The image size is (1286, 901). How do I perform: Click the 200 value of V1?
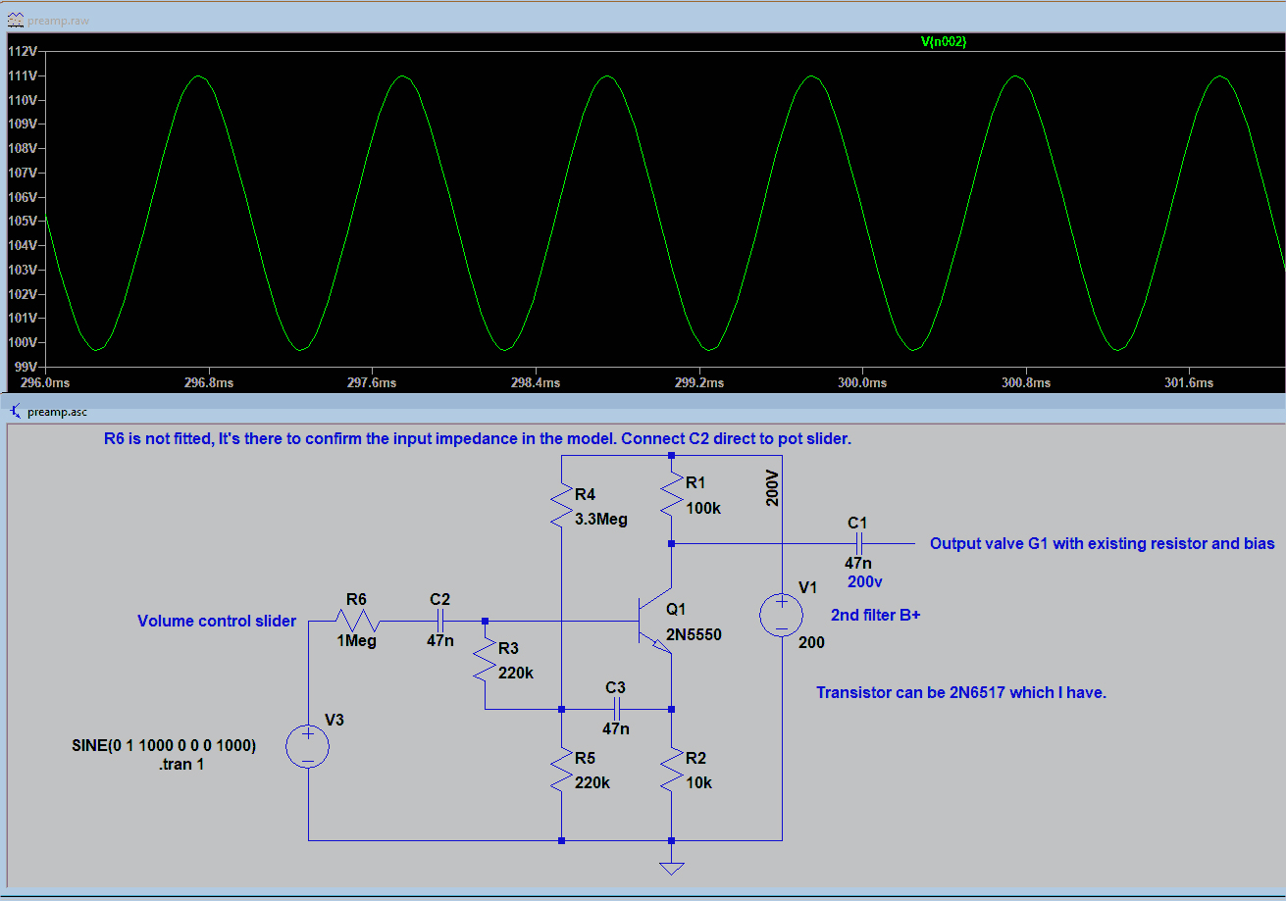tap(811, 643)
